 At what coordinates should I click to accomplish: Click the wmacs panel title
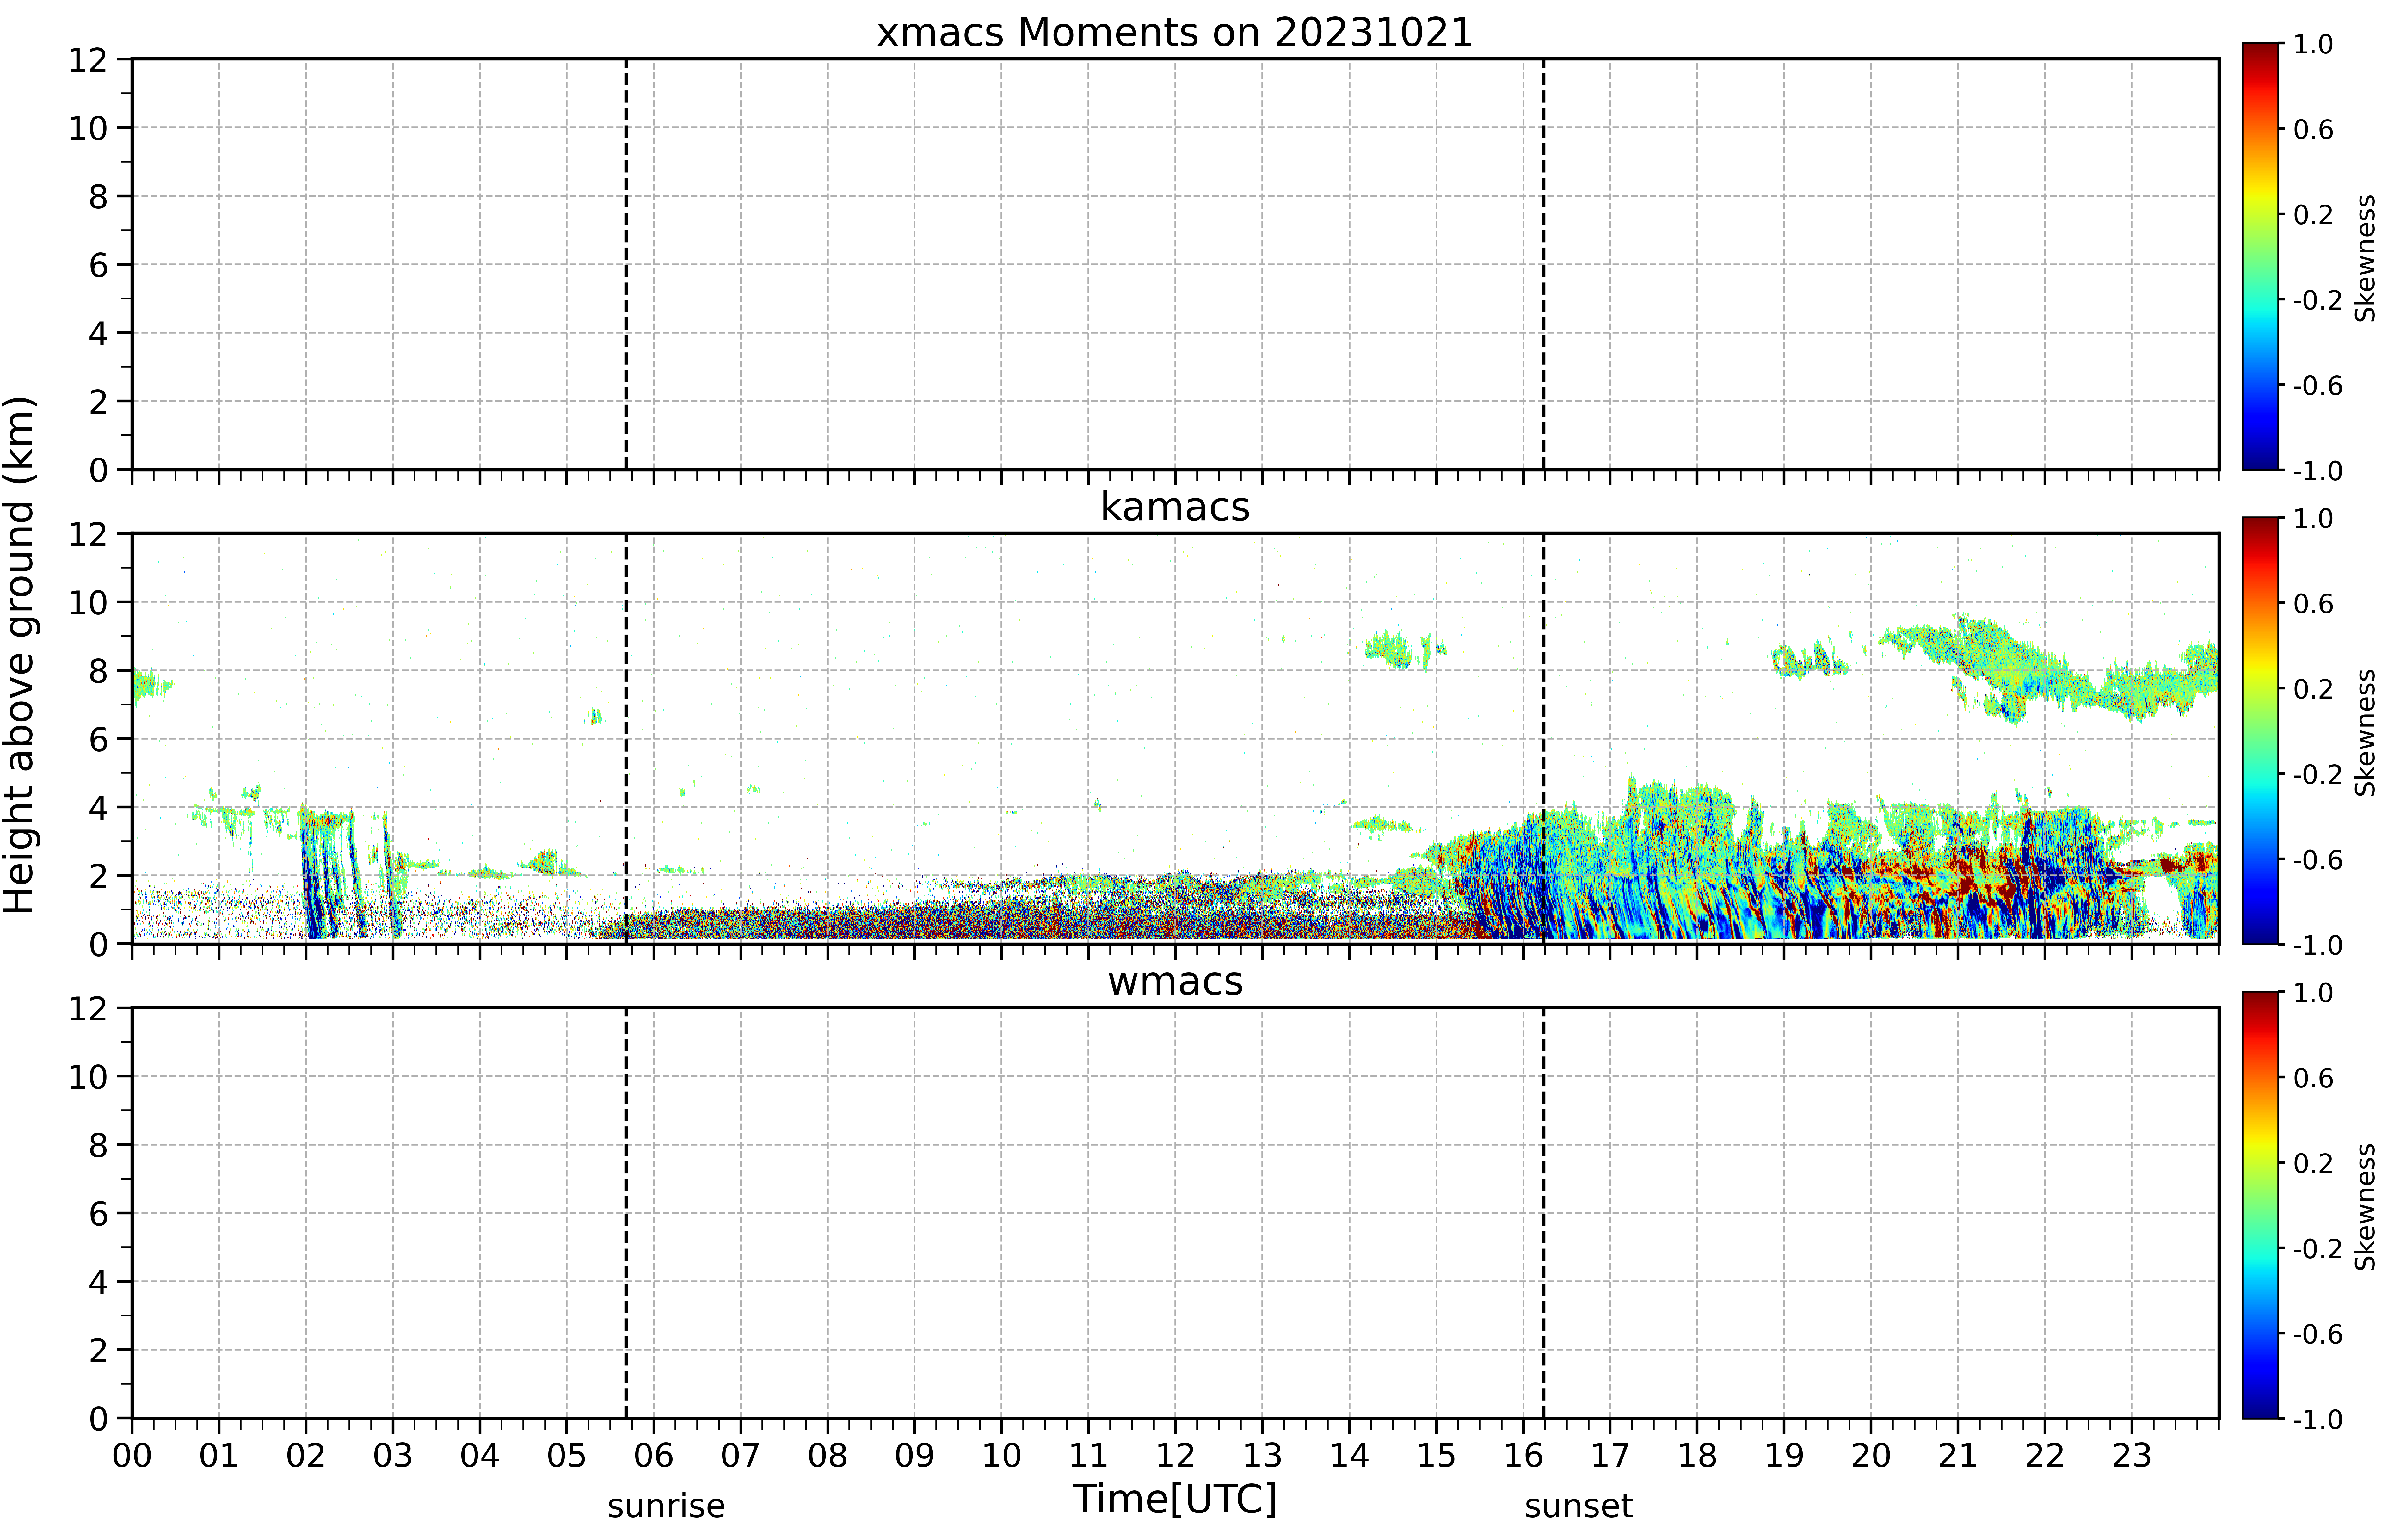coord(1175,981)
